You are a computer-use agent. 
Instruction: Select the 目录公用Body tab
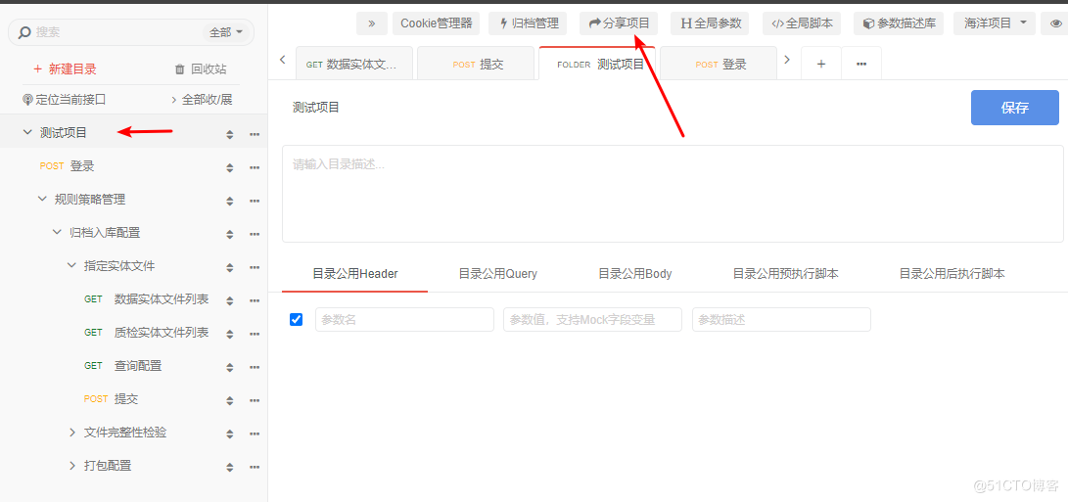(634, 274)
